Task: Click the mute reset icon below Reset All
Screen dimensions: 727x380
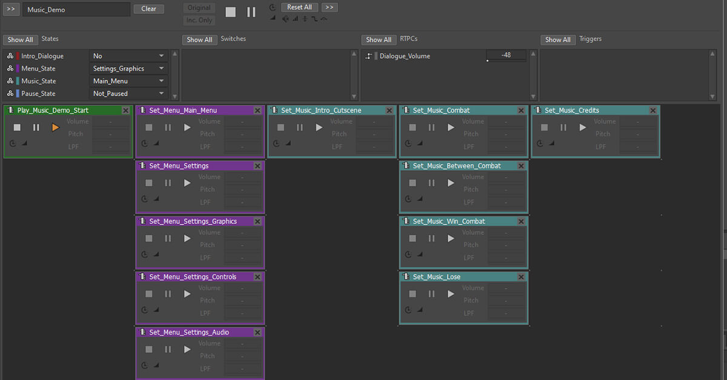Action: click(x=285, y=19)
